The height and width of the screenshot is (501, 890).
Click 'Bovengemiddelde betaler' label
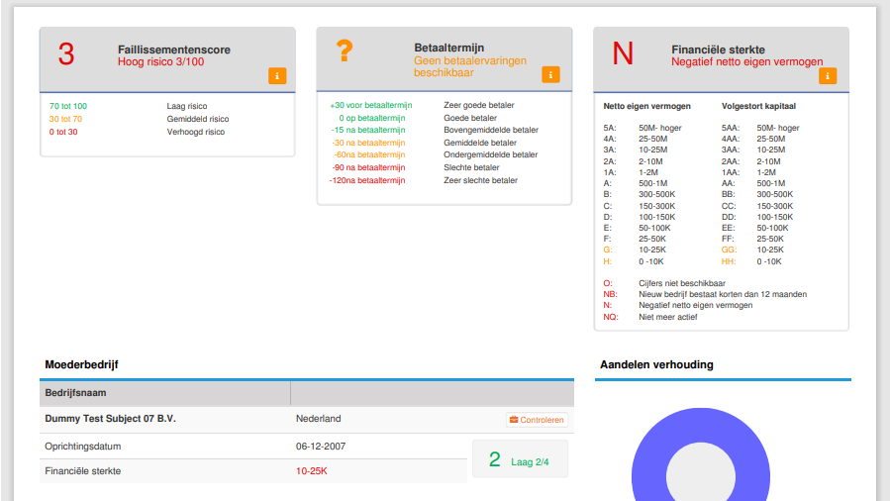tap(490, 130)
